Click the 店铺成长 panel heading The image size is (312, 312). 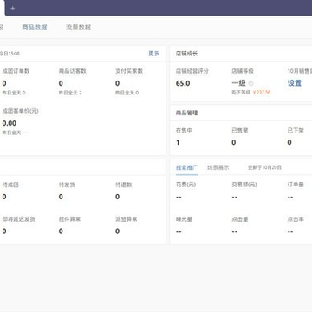click(186, 54)
